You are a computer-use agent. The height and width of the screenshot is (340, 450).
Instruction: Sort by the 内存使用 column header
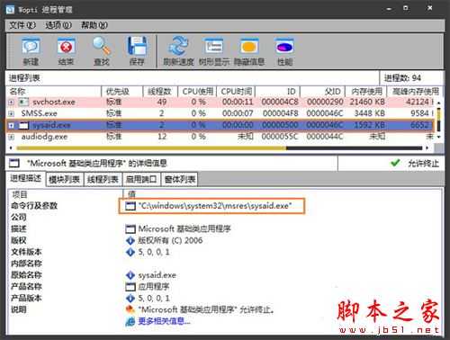365,92
